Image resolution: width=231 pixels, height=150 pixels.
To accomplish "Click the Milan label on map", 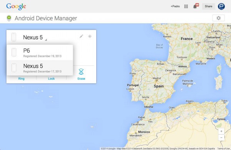I will (x=219, y=45).
